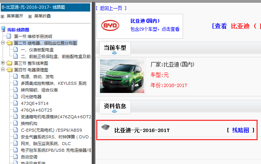This screenshot has height=164, width=261.
Task: Click page icon for 一、仪表板配电盒
Action: coord(16,49)
